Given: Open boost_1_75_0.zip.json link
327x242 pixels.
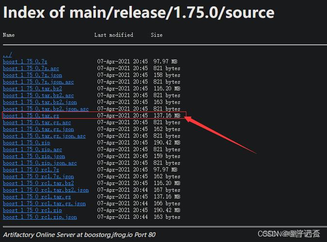Looking at the screenshot, I should point(34,156).
